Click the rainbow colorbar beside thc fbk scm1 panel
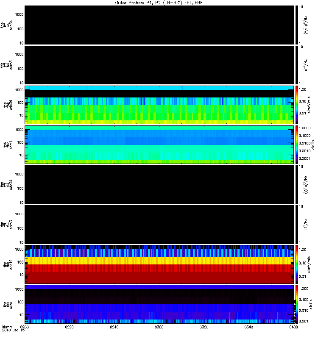Image resolution: width=318 pixels, height=339 pixels. (297, 304)
